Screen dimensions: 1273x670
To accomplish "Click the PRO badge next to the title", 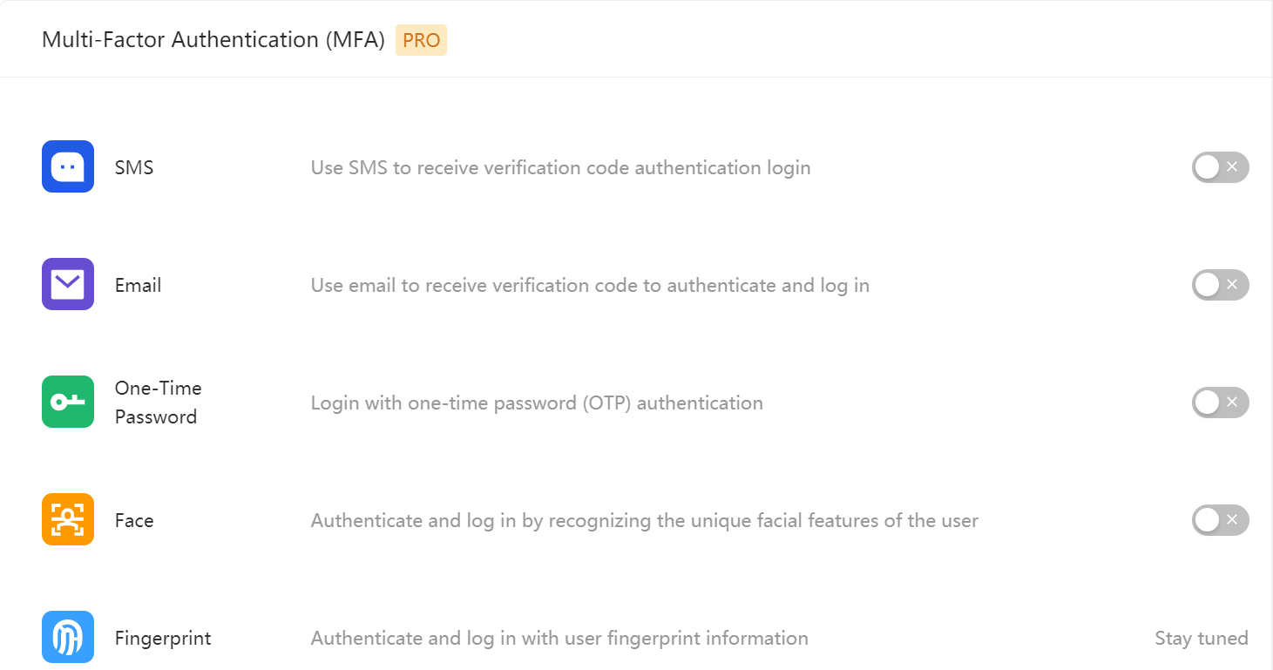I will tap(421, 40).
